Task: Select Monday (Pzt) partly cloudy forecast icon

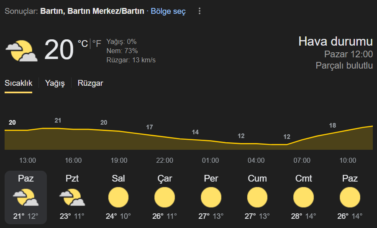Action: point(72,197)
